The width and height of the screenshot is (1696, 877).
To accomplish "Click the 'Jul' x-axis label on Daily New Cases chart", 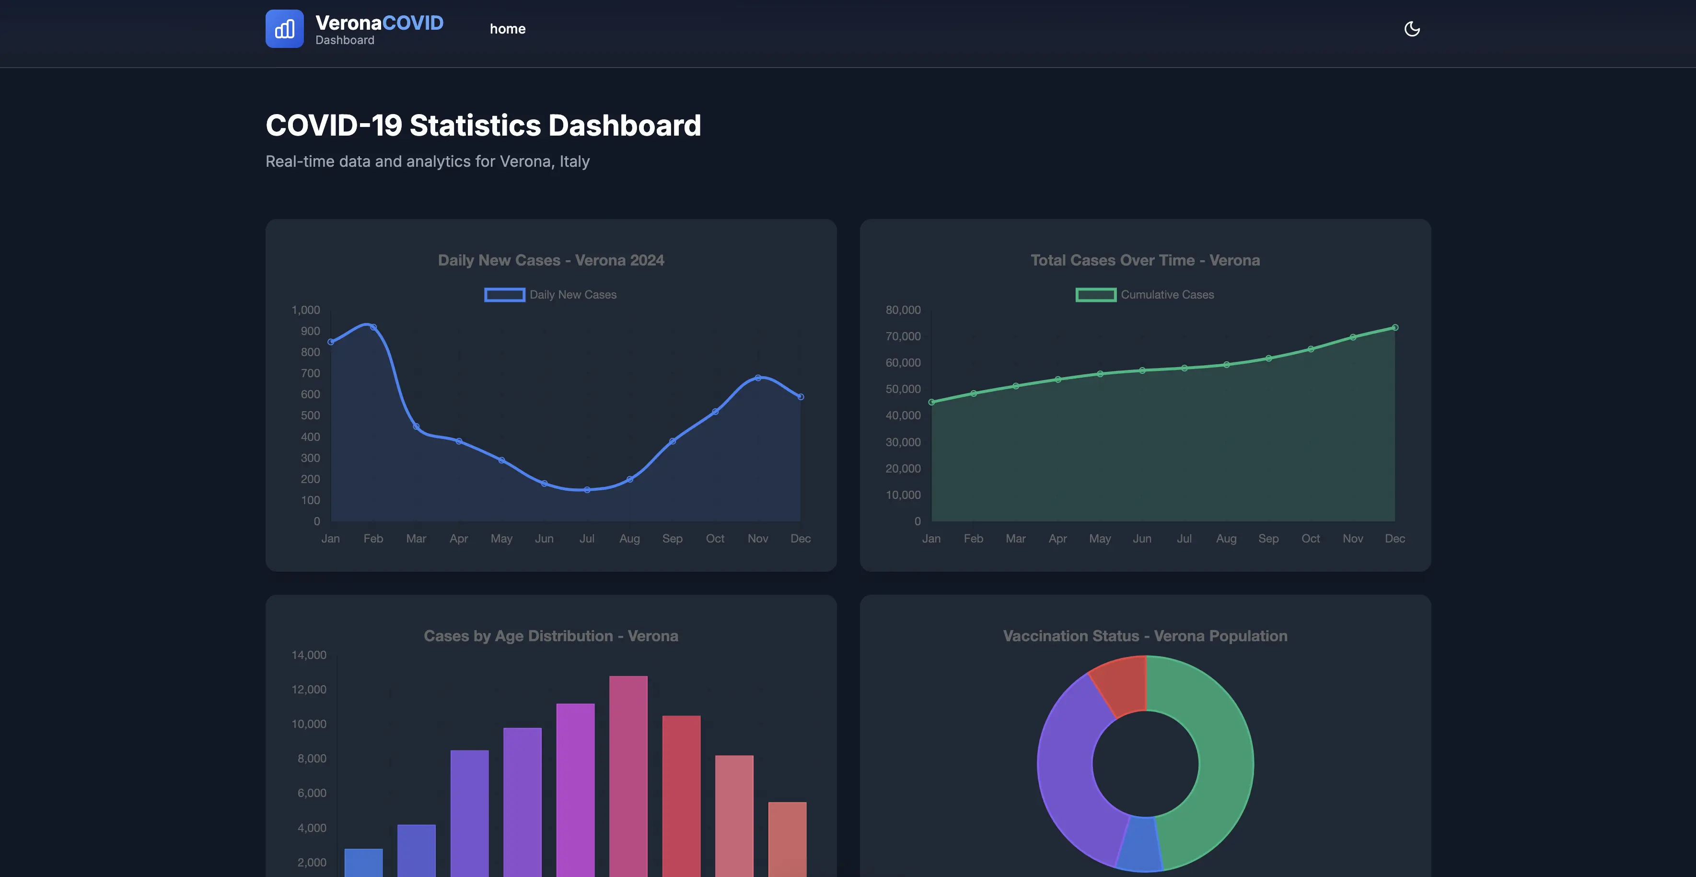I will (x=587, y=539).
